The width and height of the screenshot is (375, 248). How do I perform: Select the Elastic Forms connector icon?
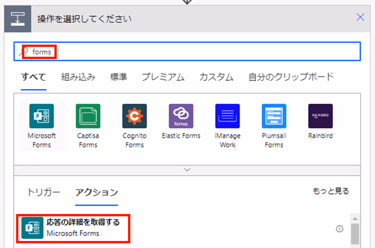181,116
